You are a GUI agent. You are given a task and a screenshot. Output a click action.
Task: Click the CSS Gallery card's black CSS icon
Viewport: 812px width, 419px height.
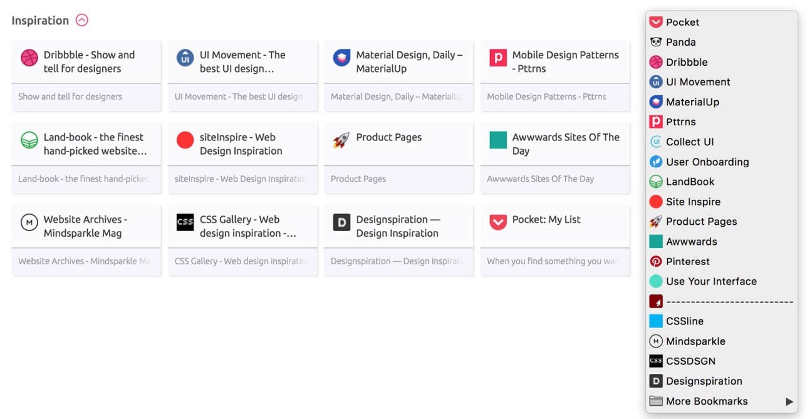(185, 222)
